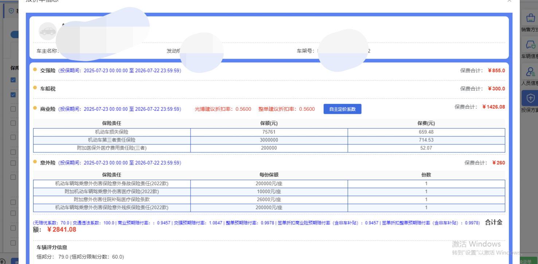Click the 意外险 section header
Viewport: 538px width, 264px height.
click(48, 163)
